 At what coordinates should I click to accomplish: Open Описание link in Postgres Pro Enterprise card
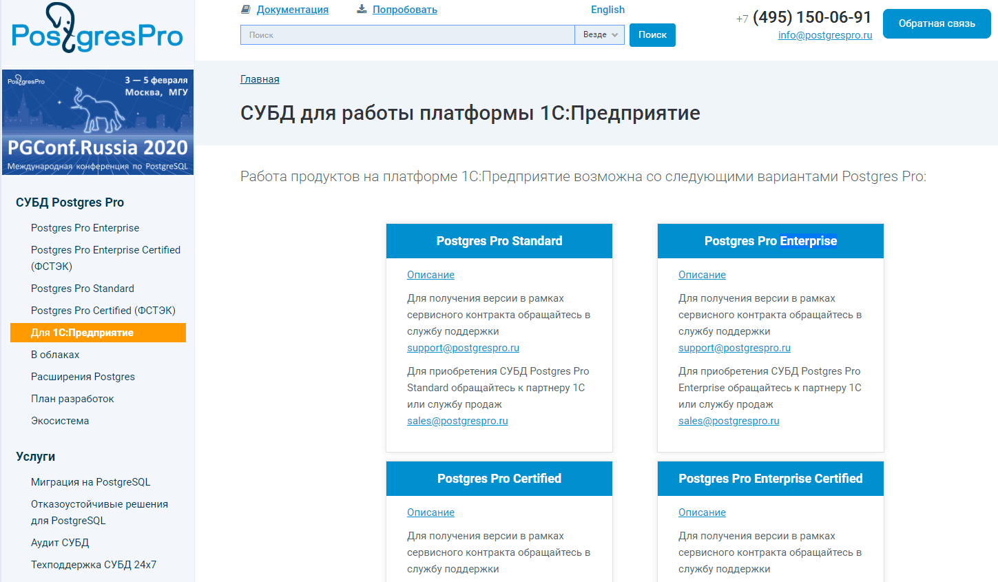click(x=702, y=275)
